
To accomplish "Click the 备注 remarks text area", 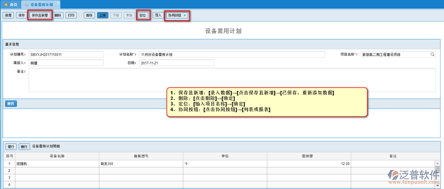I will tap(232, 80).
